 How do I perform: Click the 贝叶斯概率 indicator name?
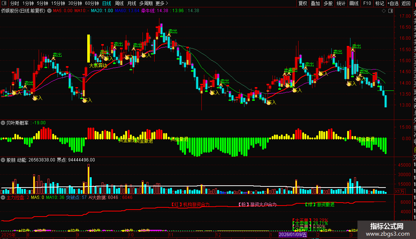18,123
